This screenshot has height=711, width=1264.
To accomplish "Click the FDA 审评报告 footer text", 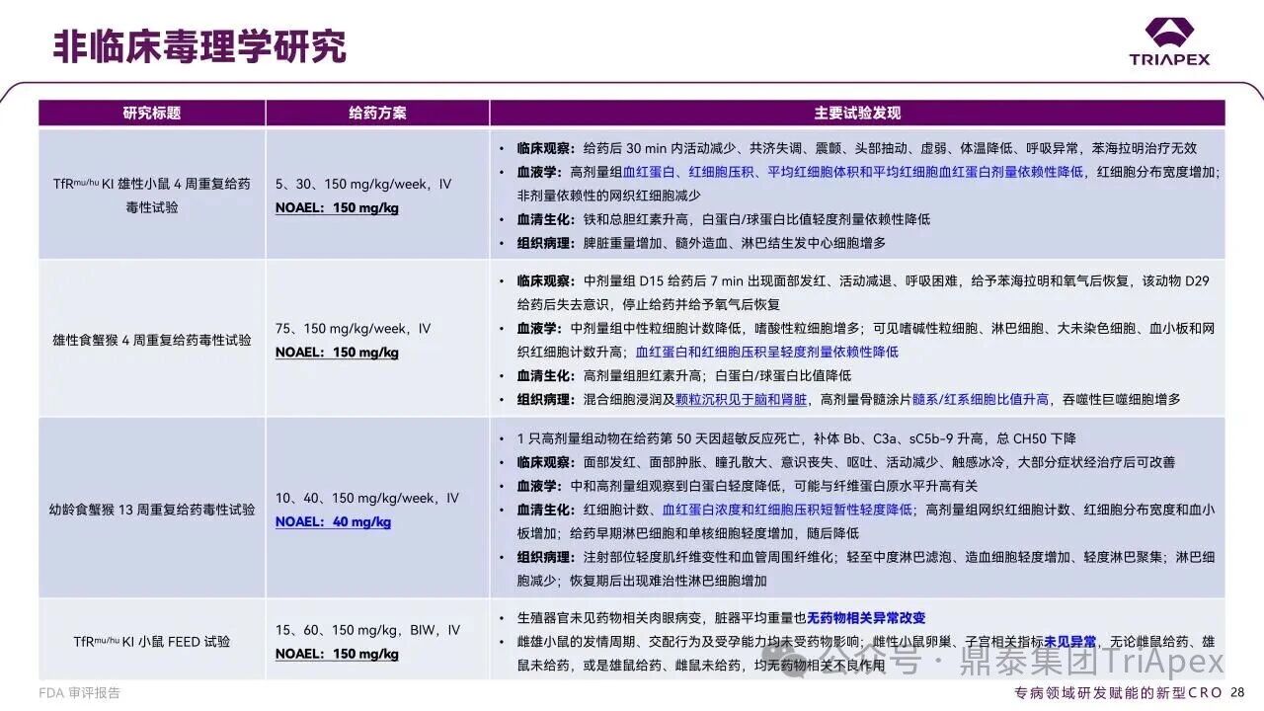I will coord(80,693).
